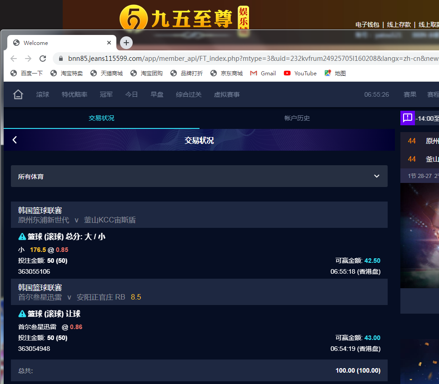Click the YouTube bookmark icon
Screen dimensions: 439x384
pyautogui.click(x=287, y=73)
